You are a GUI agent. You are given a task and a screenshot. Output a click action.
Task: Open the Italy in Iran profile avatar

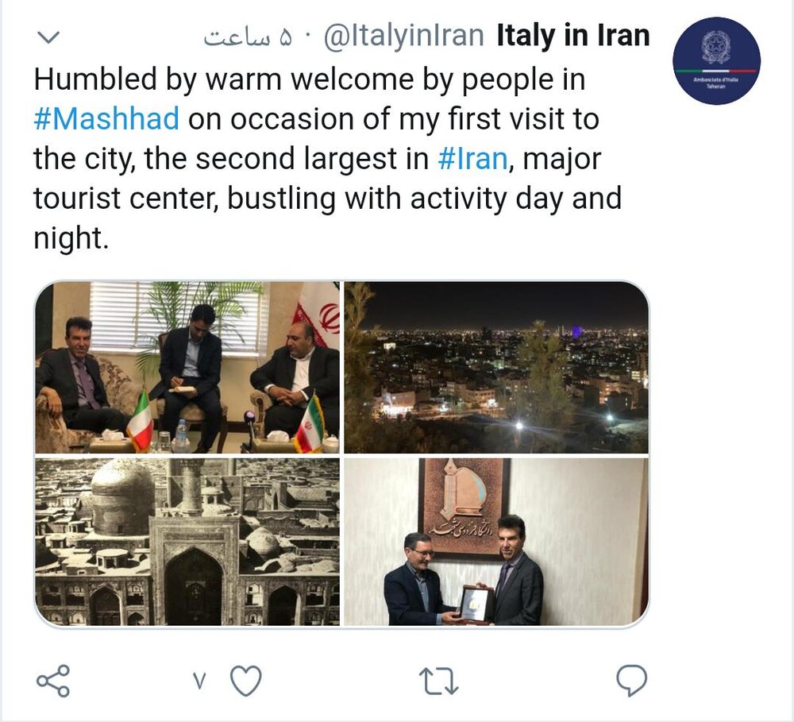(x=716, y=60)
